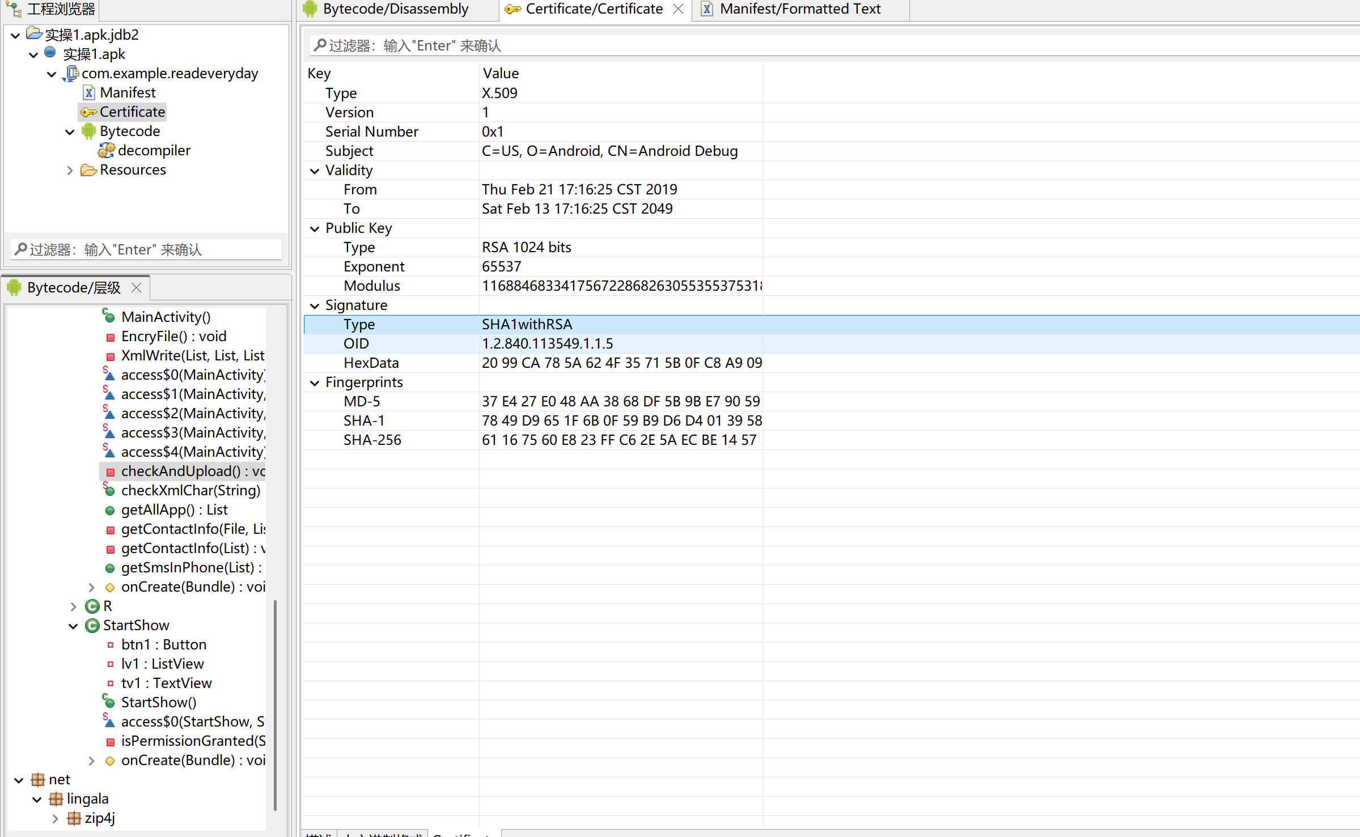Expand the zip4j package node
The height and width of the screenshot is (837, 1360).
tap(55, 818)
